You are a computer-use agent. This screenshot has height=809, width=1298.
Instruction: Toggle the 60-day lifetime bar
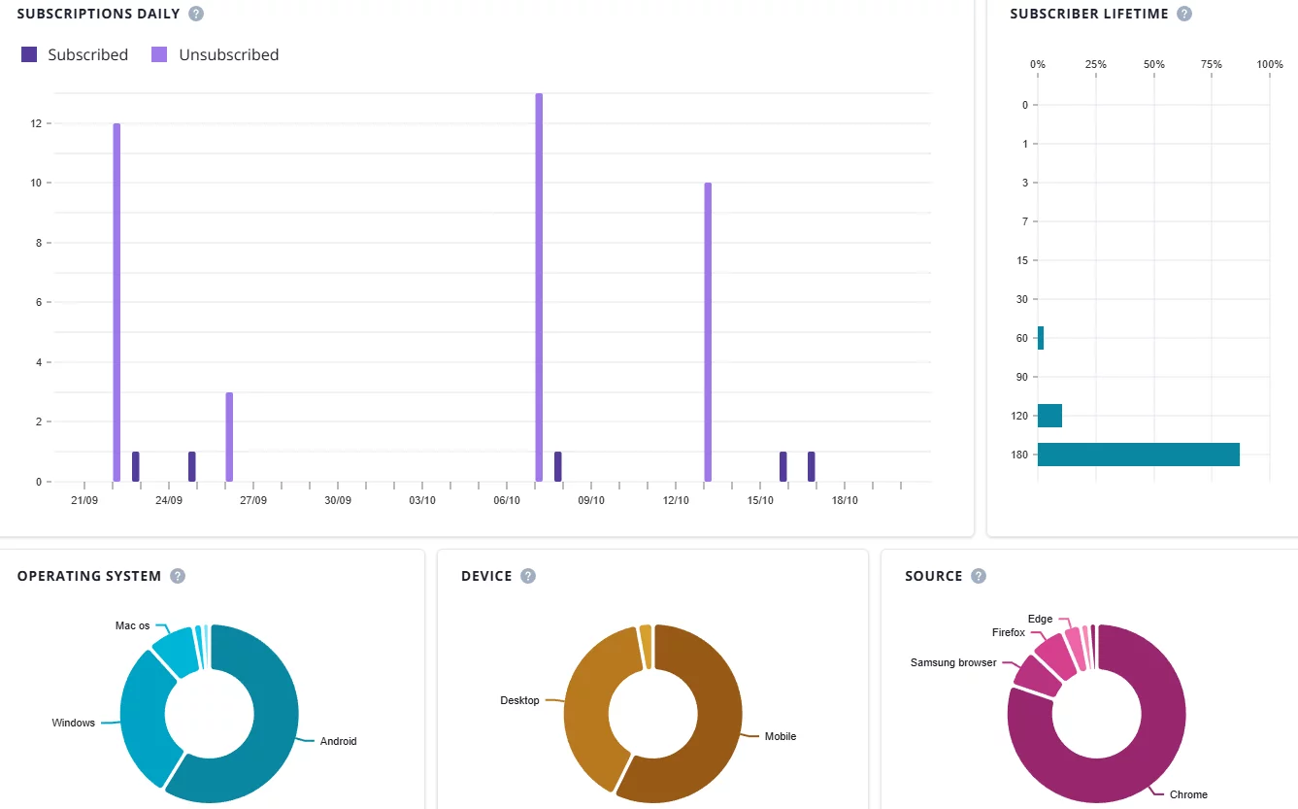pyautogui.click(x=1043, y=337)
